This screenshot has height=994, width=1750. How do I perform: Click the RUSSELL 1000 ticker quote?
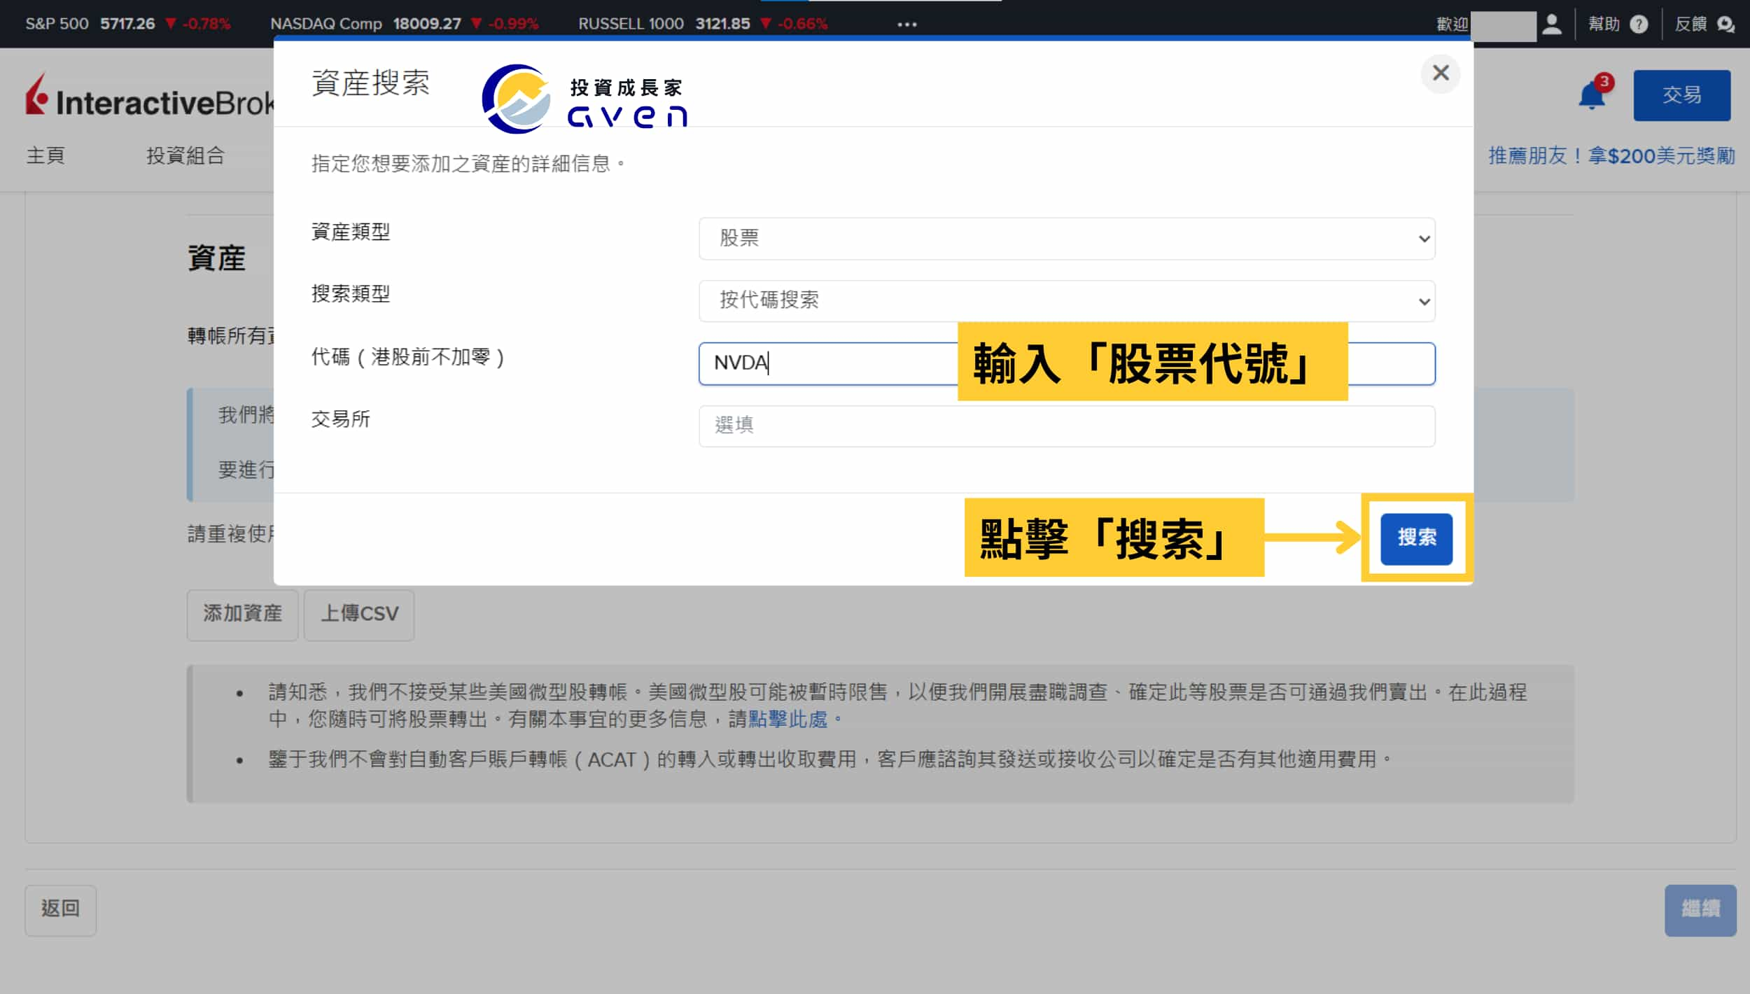pyautogui.click(x=703, y=24)
